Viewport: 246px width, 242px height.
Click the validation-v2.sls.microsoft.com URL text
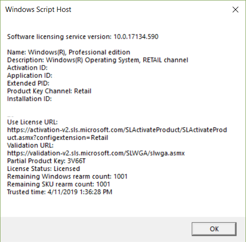point(96,153)
